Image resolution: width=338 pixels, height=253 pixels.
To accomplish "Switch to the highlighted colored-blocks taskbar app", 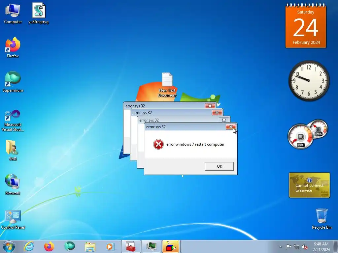I will click(x=171, y=246).
